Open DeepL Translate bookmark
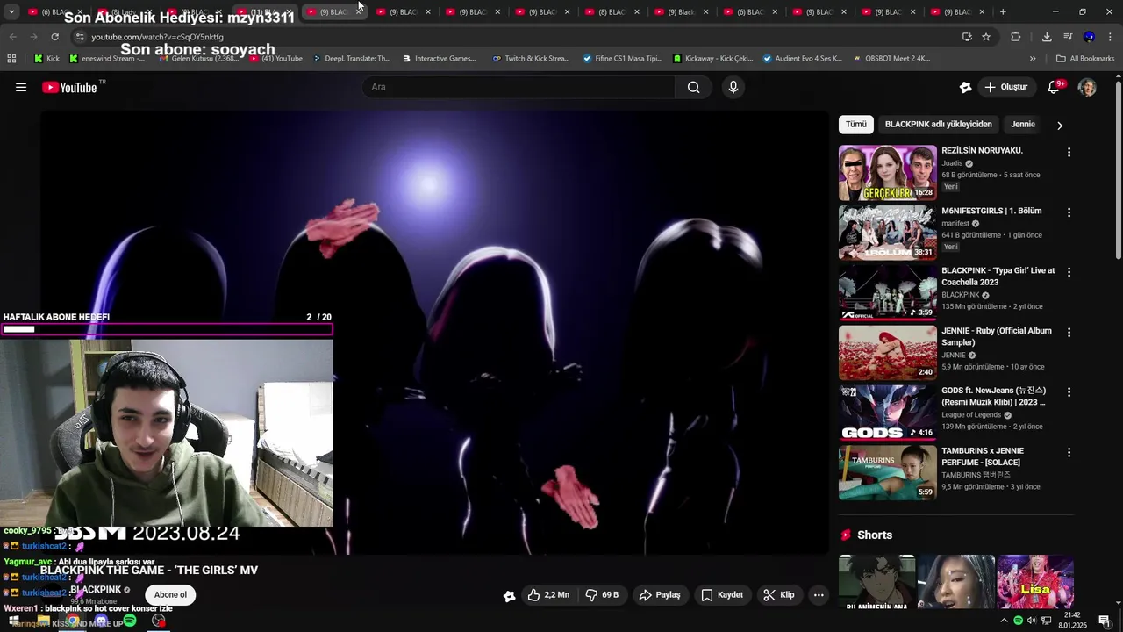Viewport: 1123px width, 632px height. [x=351, y=59]
